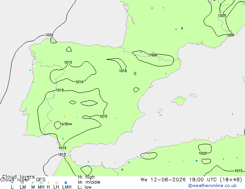Click the filled blue legend symbol for LMH
Viewport: 245px width, 189px height.
pyautogui.click(x=66, y=182)
